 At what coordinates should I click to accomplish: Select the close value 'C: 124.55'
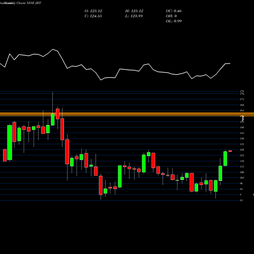pyautogui.click(x=93, y=16)
